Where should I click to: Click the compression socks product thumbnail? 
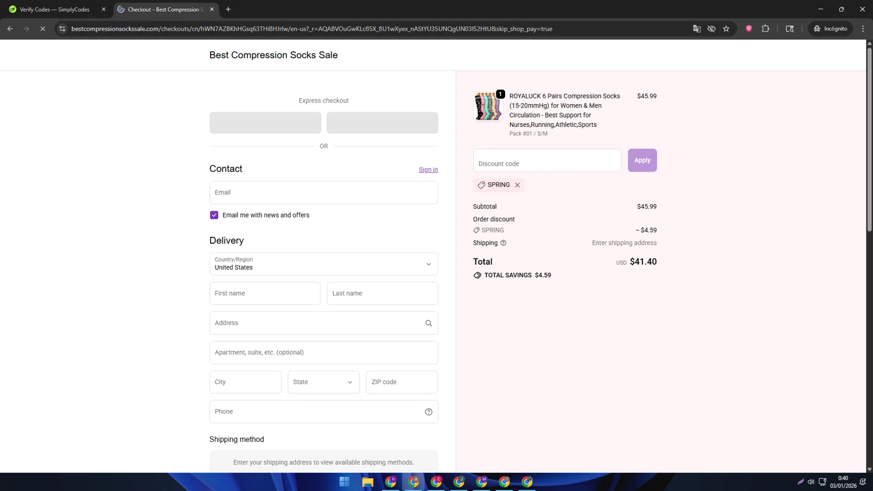pyautogui.click(x=488, y=106)
